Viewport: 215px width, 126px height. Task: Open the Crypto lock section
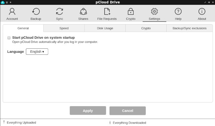(x=131, y=14)
